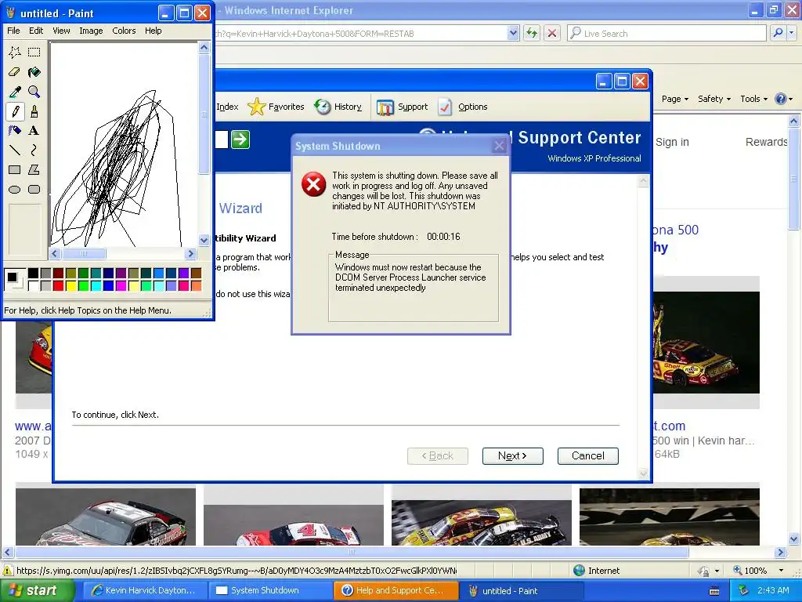Click the Paint vertical scrollbar up arrow
Screen dimensions: 802x602
(x=204, y=48)
